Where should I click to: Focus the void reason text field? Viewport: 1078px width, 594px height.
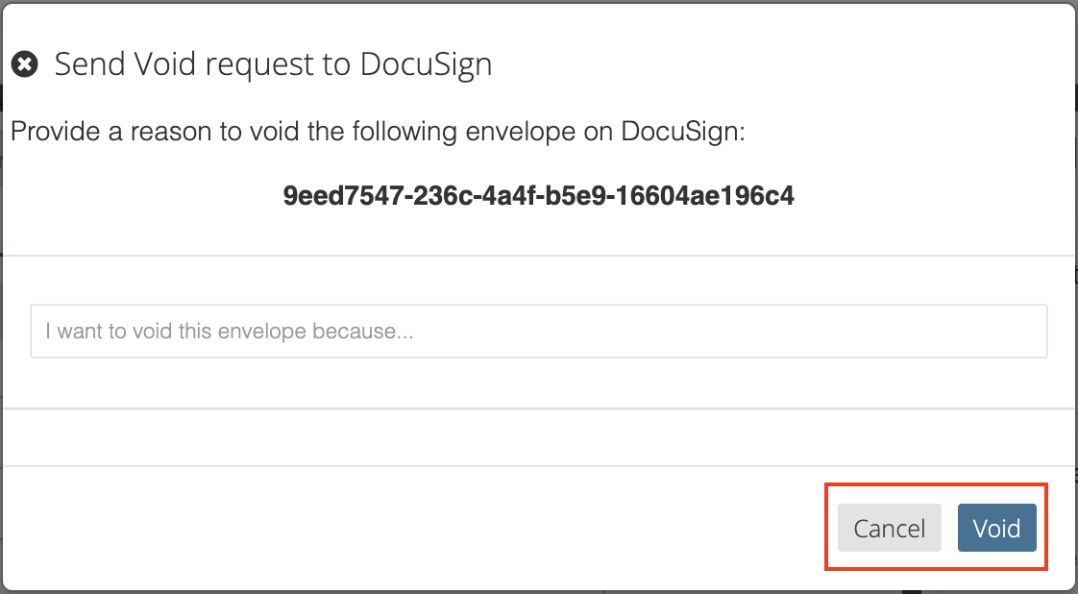(x=538, y=332)
